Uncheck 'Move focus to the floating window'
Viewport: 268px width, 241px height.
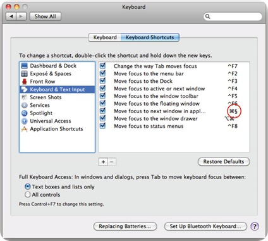point(102,103)
